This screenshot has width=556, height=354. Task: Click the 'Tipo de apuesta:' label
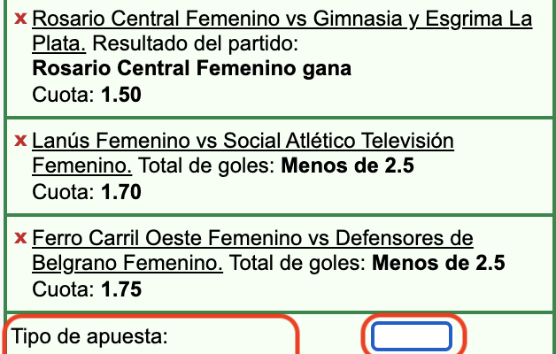pos(89,337)
